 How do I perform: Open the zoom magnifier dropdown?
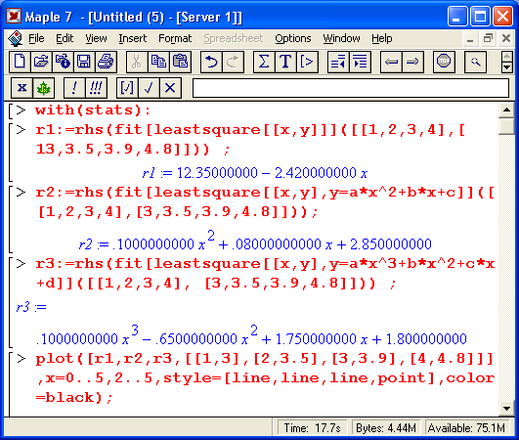pyautogui.click(x=475, y=62)
